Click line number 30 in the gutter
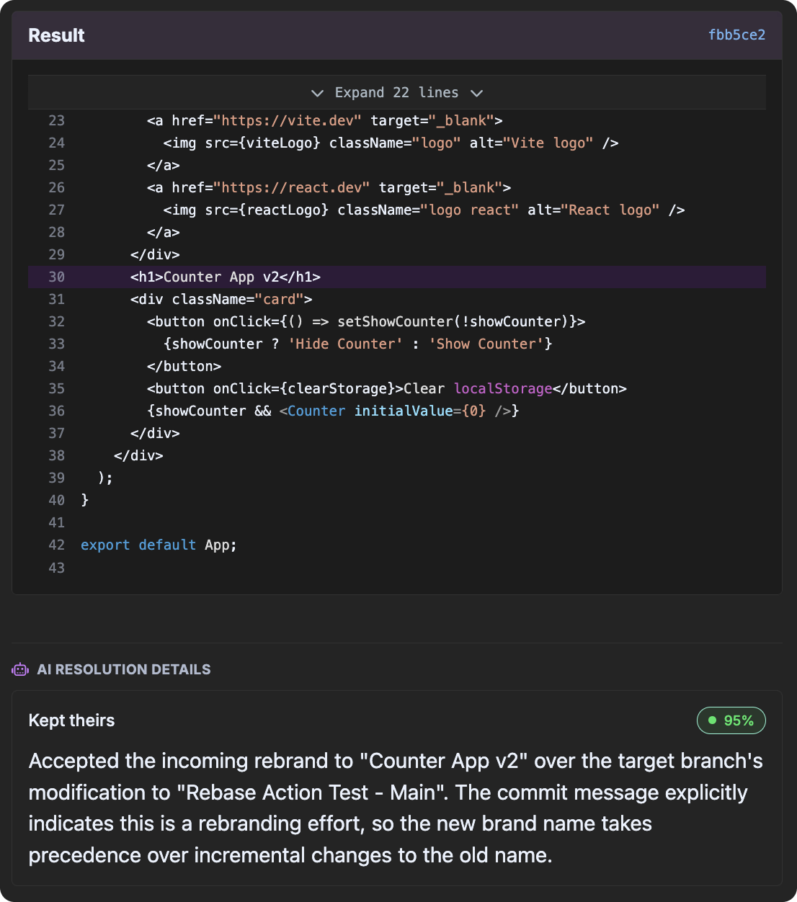Image resolution: width=797 pixels, height=902 pixels. pos(56,277)
